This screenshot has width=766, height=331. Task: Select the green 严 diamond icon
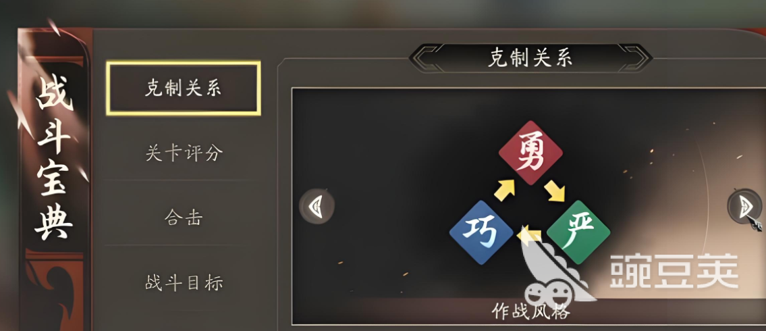point(578,232)
